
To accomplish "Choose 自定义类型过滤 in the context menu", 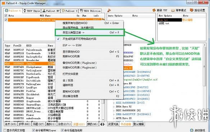I will 89,33.
